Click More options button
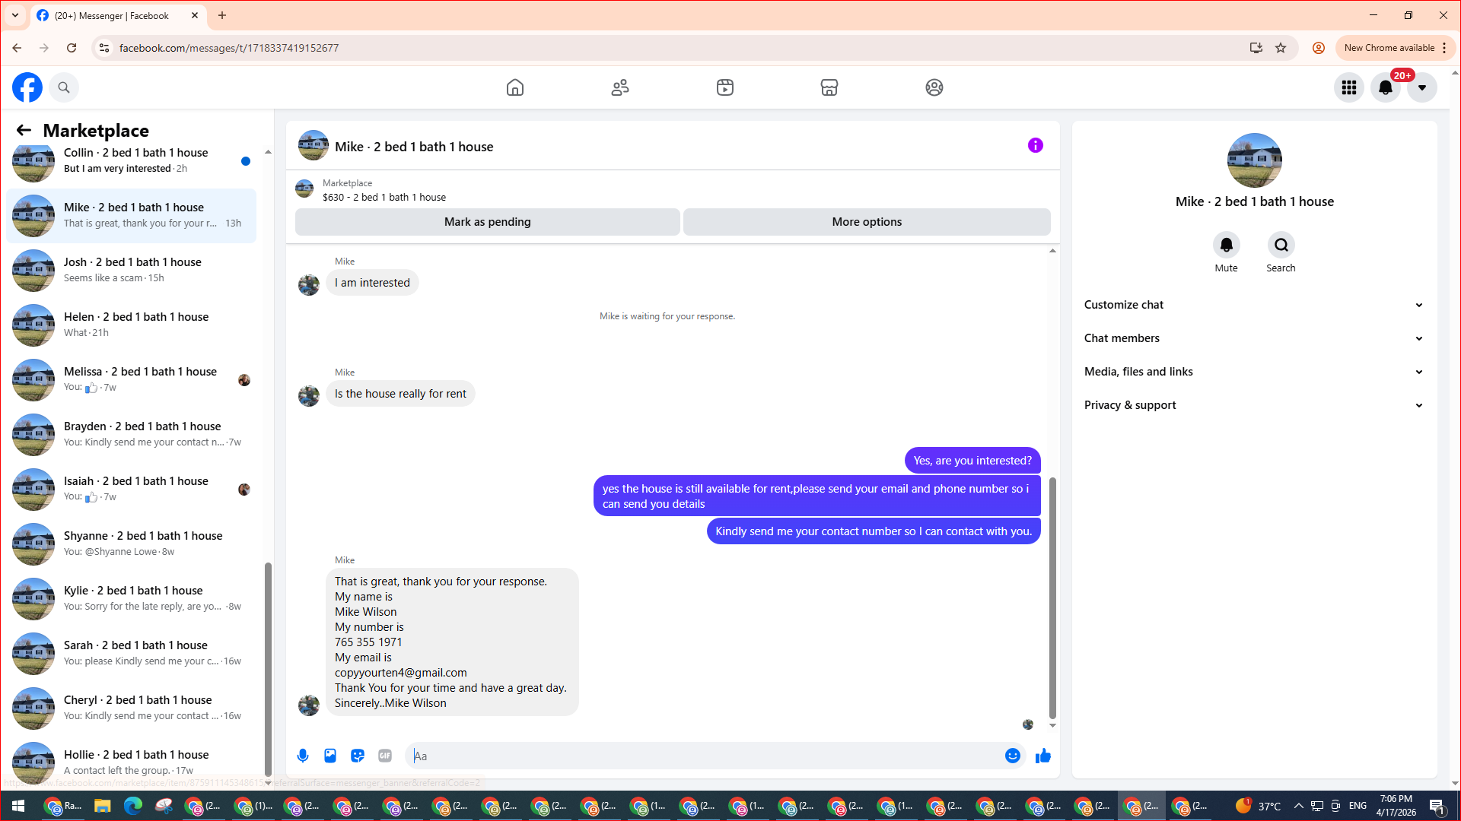 click(867, 222)
